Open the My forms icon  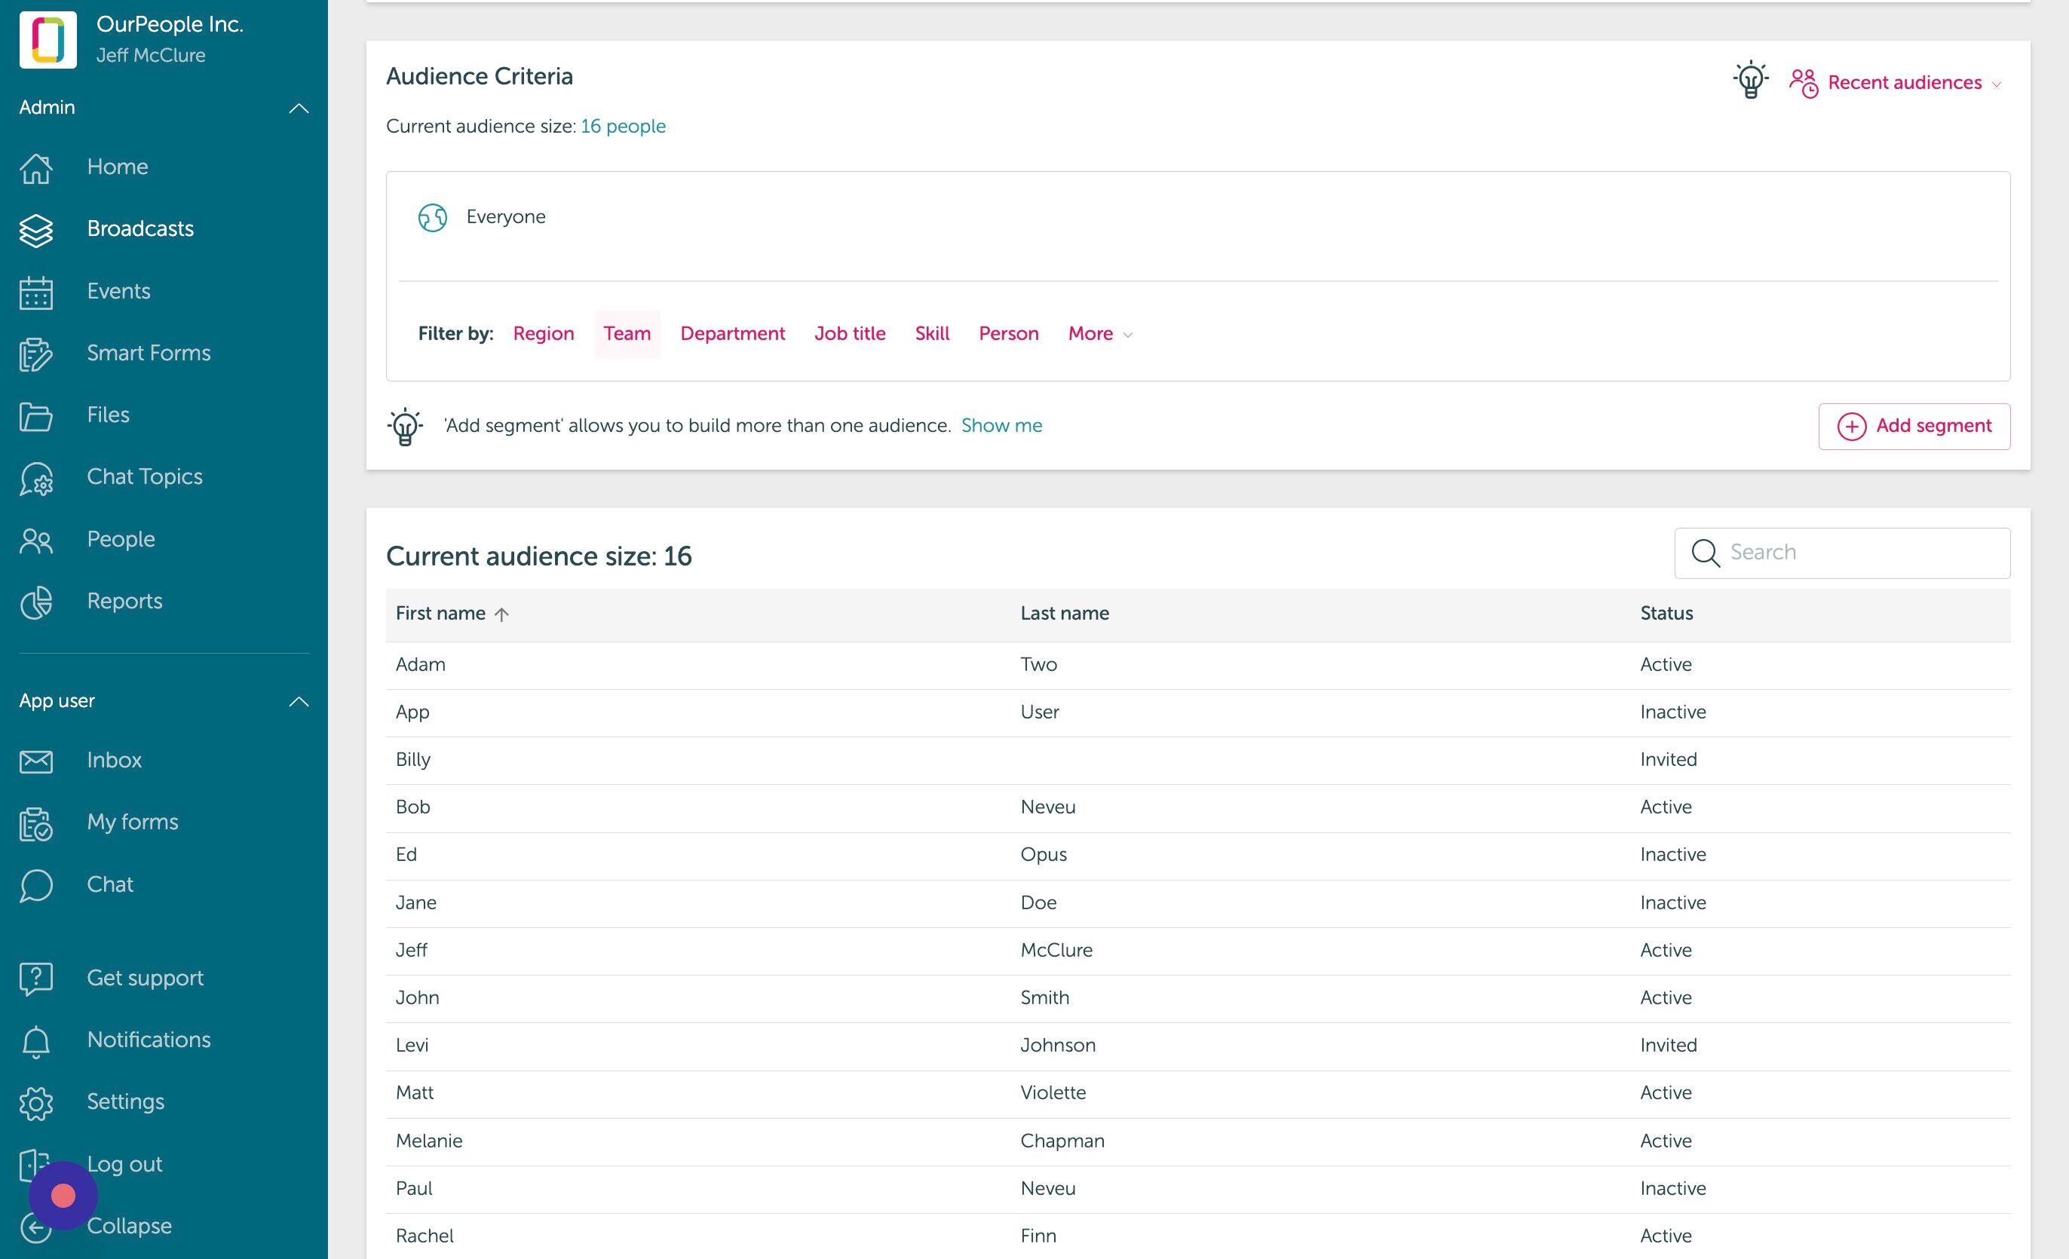(x=36, y=823)
